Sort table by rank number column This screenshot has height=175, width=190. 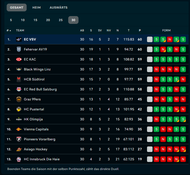9,30
